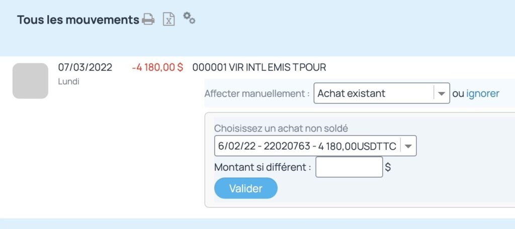Click the 'ignorer' link
515x229 pixels.
point(482,93)
